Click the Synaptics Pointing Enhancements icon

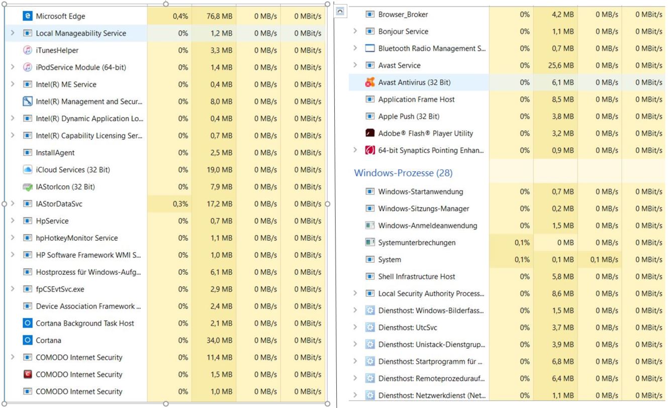pyautogui.click(x=370, y=150)
